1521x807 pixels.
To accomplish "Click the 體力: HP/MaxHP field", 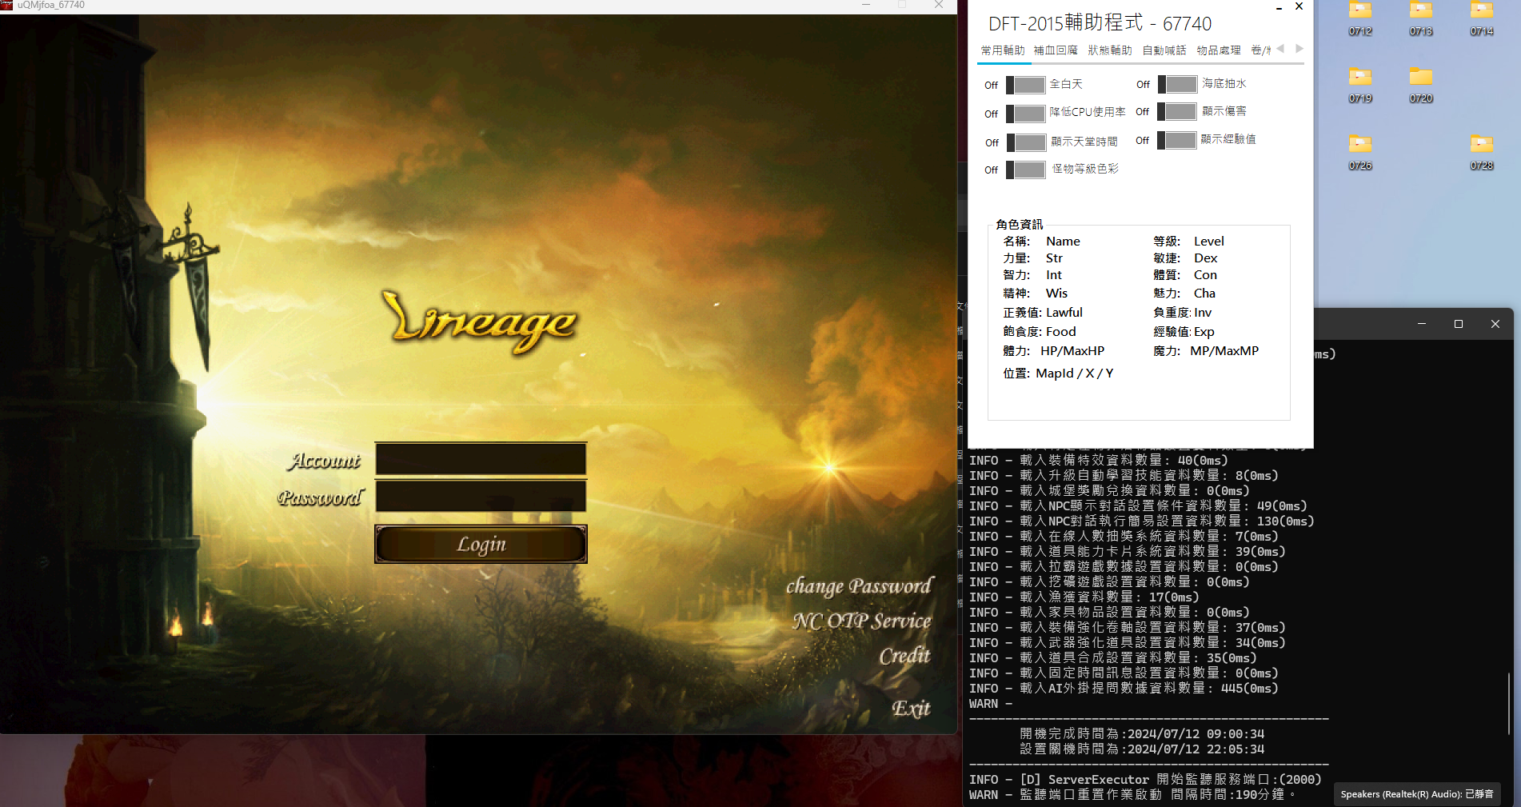I will pyautogui.click(x=1054, y=351).
